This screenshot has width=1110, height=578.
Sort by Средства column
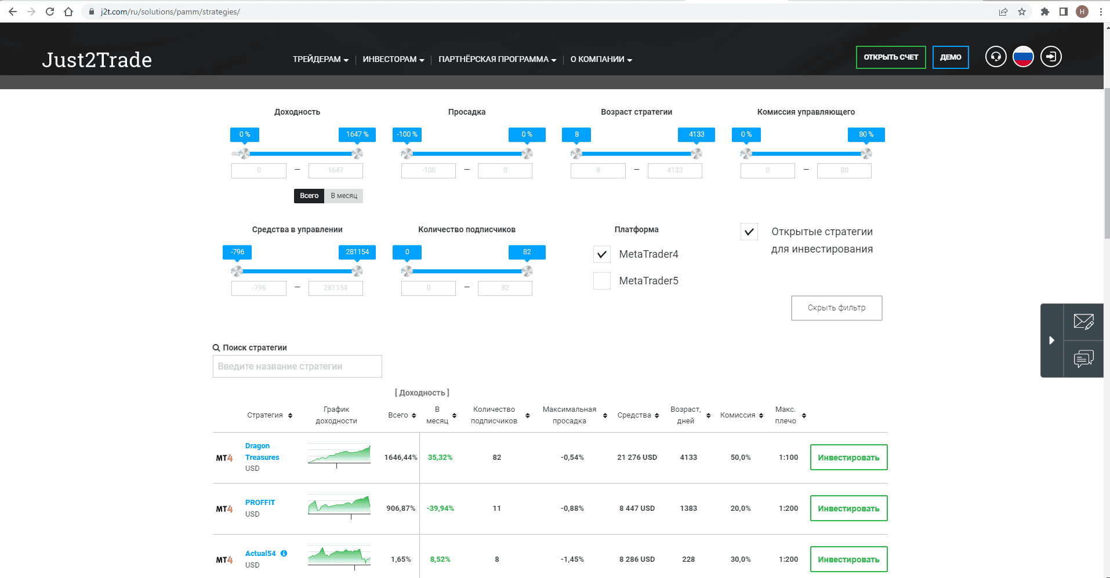pyautogui.click(x=656, y=415)
